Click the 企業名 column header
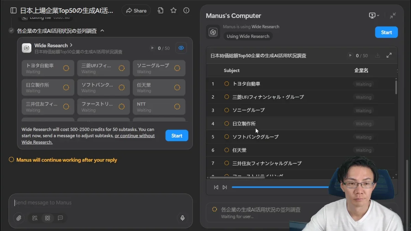Screen dimensions: 411x231 tap(361, 70)
